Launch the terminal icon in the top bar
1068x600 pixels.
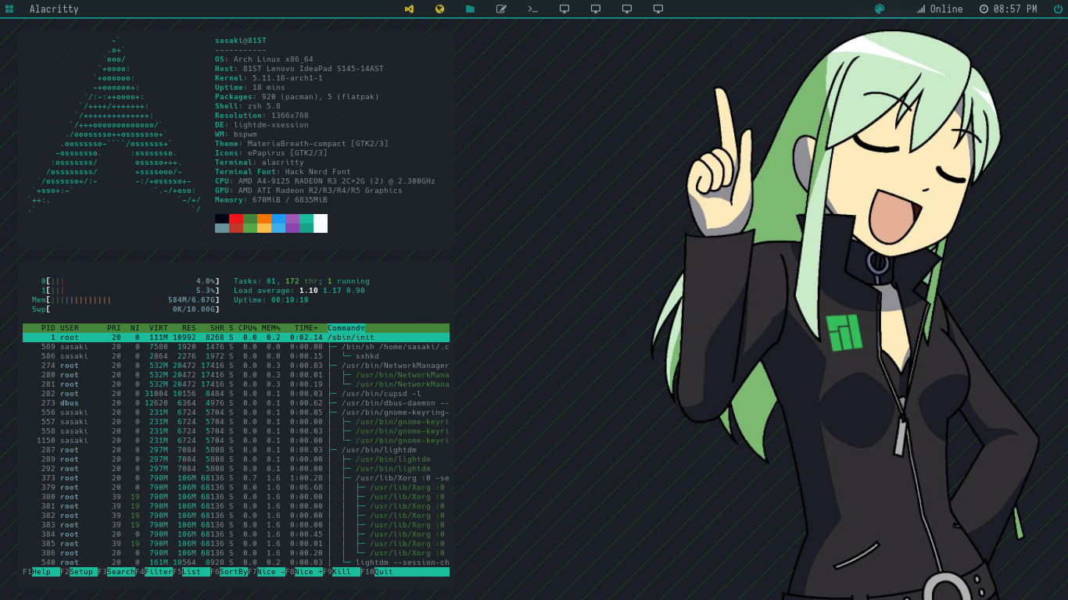click(532, 9)
